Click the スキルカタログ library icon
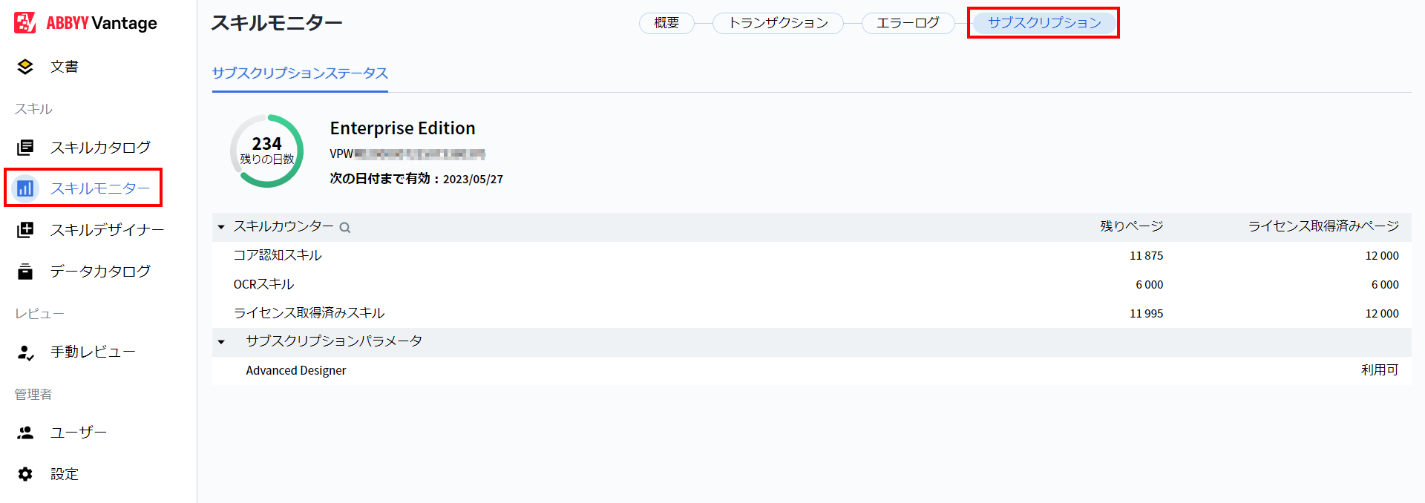Image resolution: width=1425 pixels, height=503 pixels. pos(25,148)
